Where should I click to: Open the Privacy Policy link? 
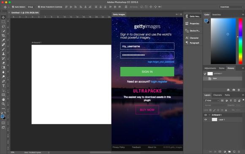pyautogui.click(x=119, y=147)
